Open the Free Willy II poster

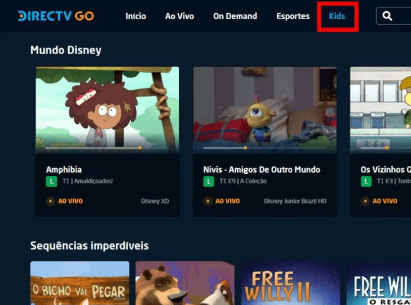[291, 283]
